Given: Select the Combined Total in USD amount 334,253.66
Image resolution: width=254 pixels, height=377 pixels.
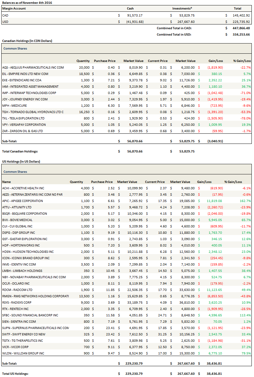Looking at the screenshot, I should [242, 34].
